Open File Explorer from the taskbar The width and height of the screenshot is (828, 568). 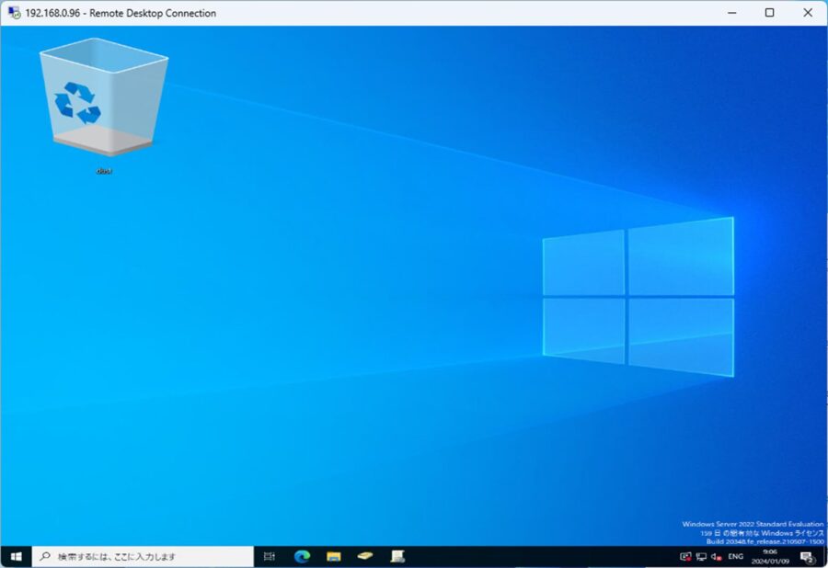[x=334, y=556]
